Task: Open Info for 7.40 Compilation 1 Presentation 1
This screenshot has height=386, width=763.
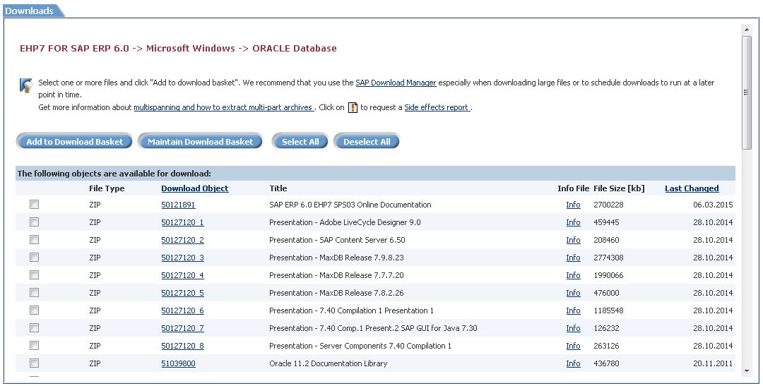Action: tap(573, 310)
